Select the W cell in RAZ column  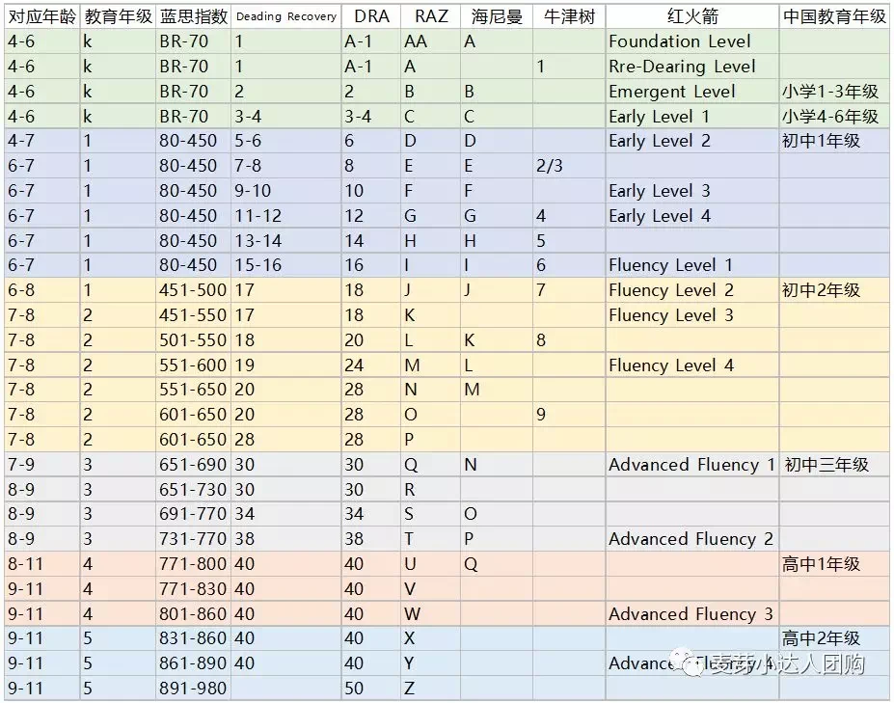[x=430, y=614]
